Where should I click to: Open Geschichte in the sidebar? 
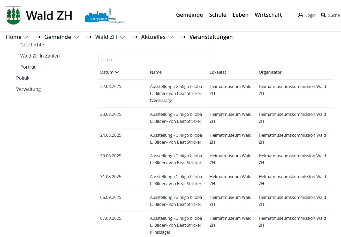pos(32,45)
